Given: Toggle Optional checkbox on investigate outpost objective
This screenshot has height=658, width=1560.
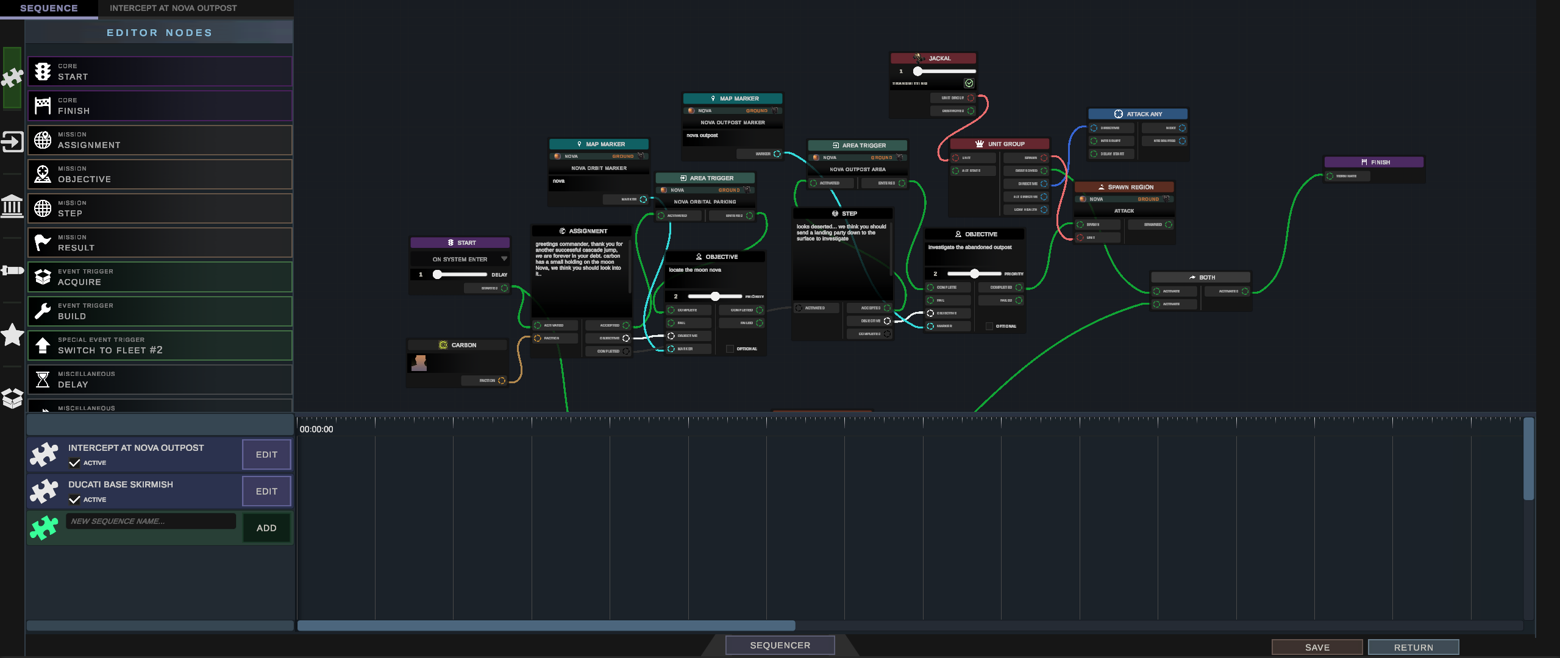Looking at the screenshot, I should coord(989,327).
